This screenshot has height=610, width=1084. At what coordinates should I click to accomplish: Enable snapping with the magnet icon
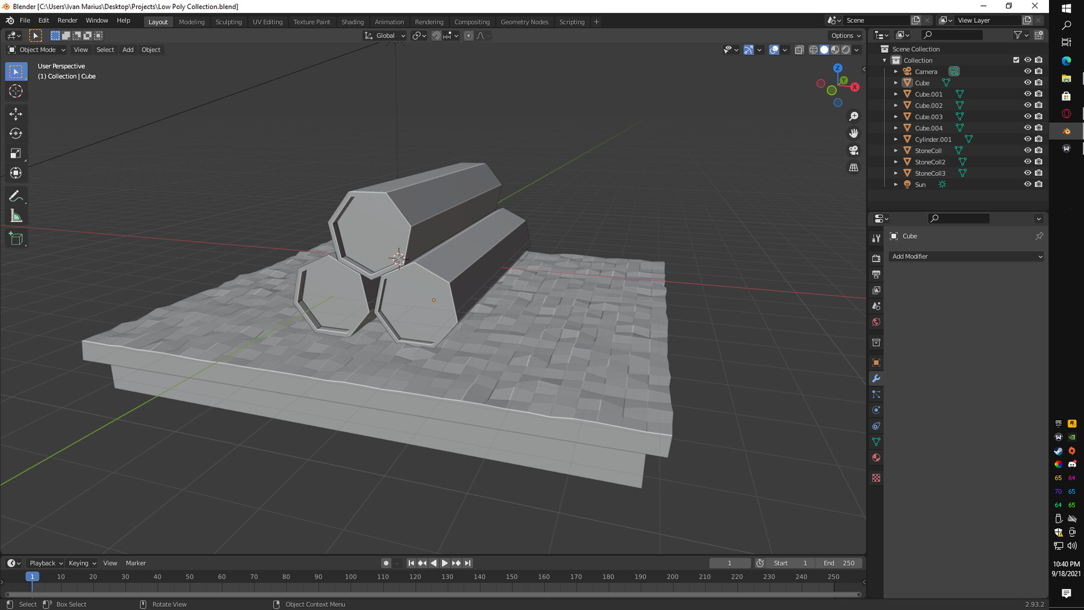click(435, 36)
